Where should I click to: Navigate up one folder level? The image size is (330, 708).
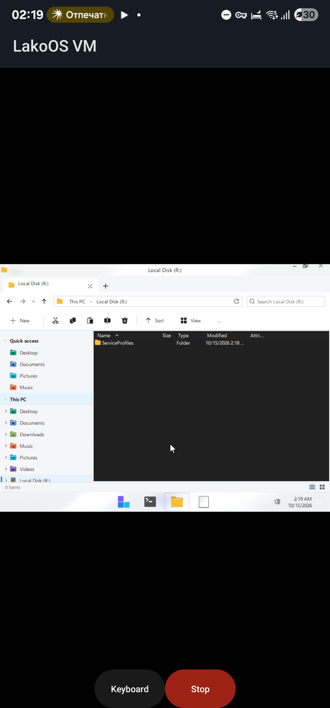click(x=44, y=301)
